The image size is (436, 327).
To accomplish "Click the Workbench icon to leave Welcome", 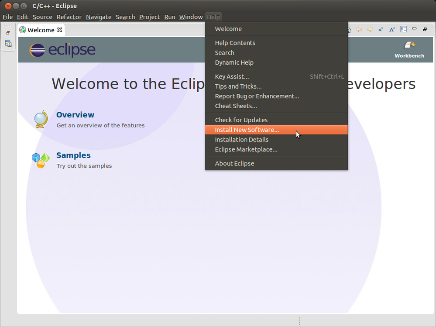I will coord(409,46).
